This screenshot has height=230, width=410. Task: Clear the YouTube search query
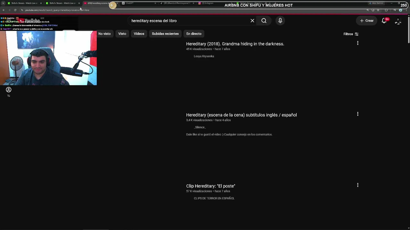click(x=252, y=21)
